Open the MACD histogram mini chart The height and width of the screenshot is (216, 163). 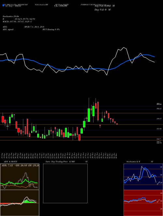click(20, 203)
